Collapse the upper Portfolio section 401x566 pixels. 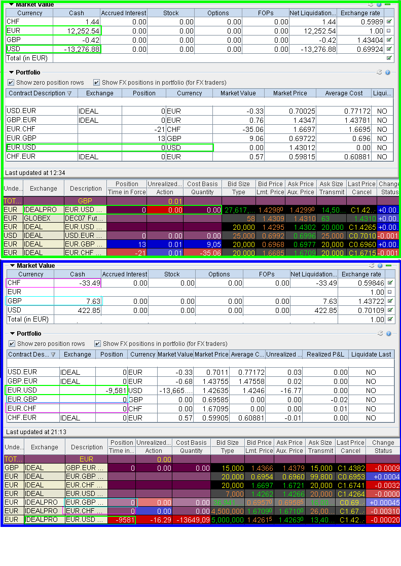(11, 73)
